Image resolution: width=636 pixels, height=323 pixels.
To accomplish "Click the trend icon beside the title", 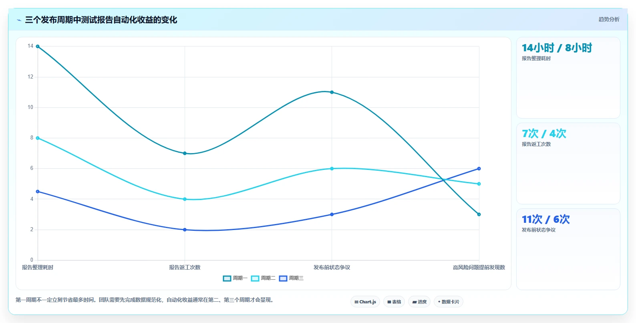I will 19,20.
